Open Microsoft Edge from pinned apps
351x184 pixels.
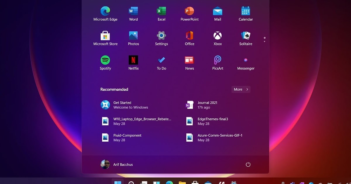tap(105, 14)
